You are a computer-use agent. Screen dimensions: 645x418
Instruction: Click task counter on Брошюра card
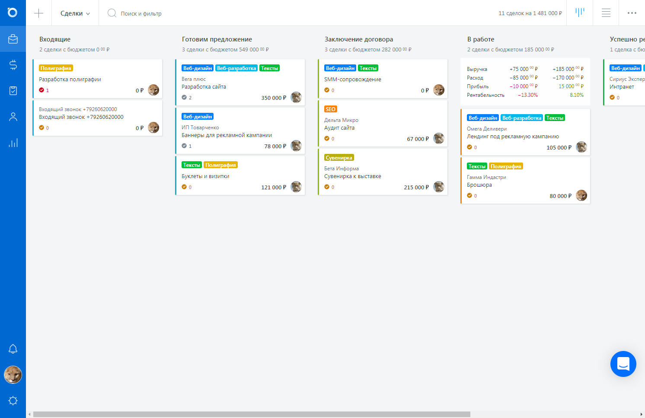[472, 196]
